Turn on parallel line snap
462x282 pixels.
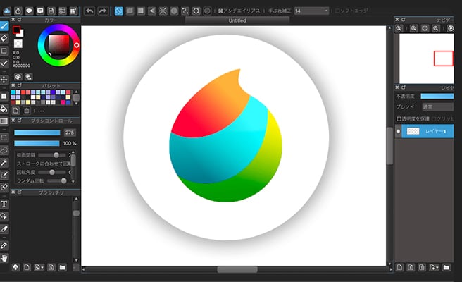130,11
